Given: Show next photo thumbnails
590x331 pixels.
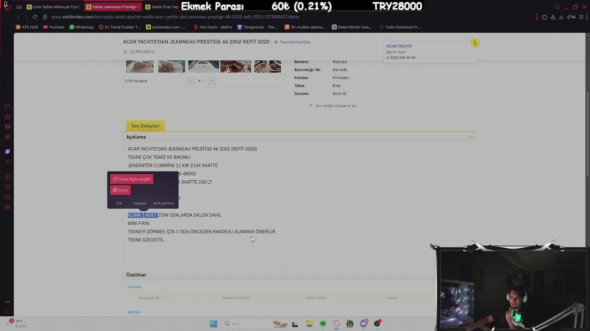Looking at the screenshot, I should pyautogui.click(x=212, y=81).
